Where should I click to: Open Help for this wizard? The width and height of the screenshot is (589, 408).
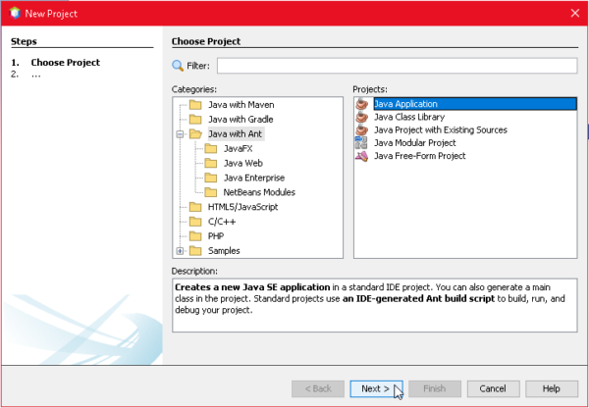(x=551, y=388)
